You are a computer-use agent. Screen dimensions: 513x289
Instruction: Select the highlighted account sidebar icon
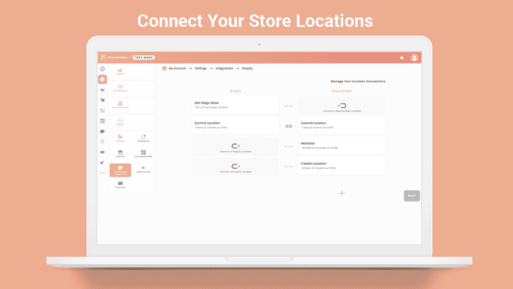pos(102,79)
